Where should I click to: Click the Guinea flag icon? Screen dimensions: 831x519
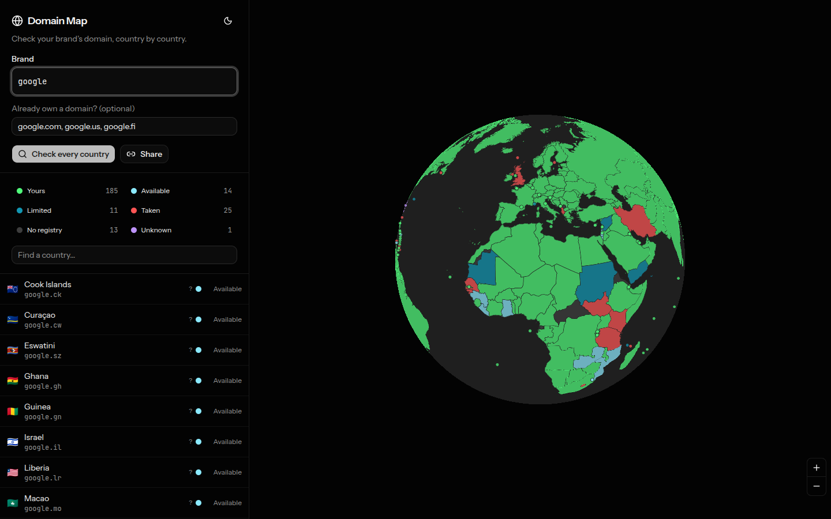[x=13, y=411]
